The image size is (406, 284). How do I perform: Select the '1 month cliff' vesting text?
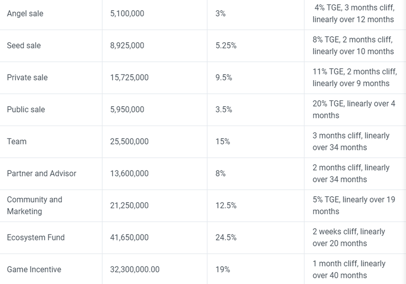pos(348,269)
